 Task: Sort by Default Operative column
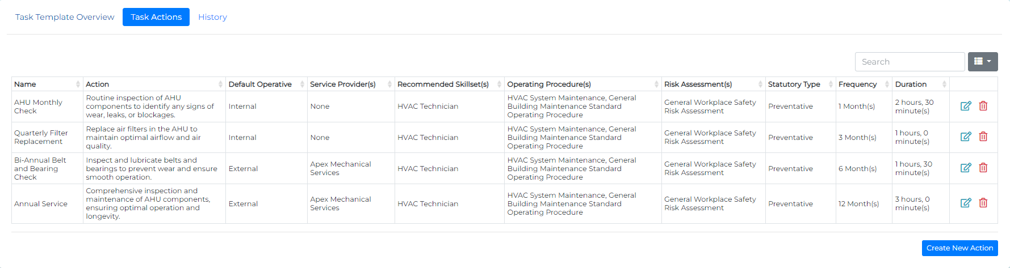[266, 84]
